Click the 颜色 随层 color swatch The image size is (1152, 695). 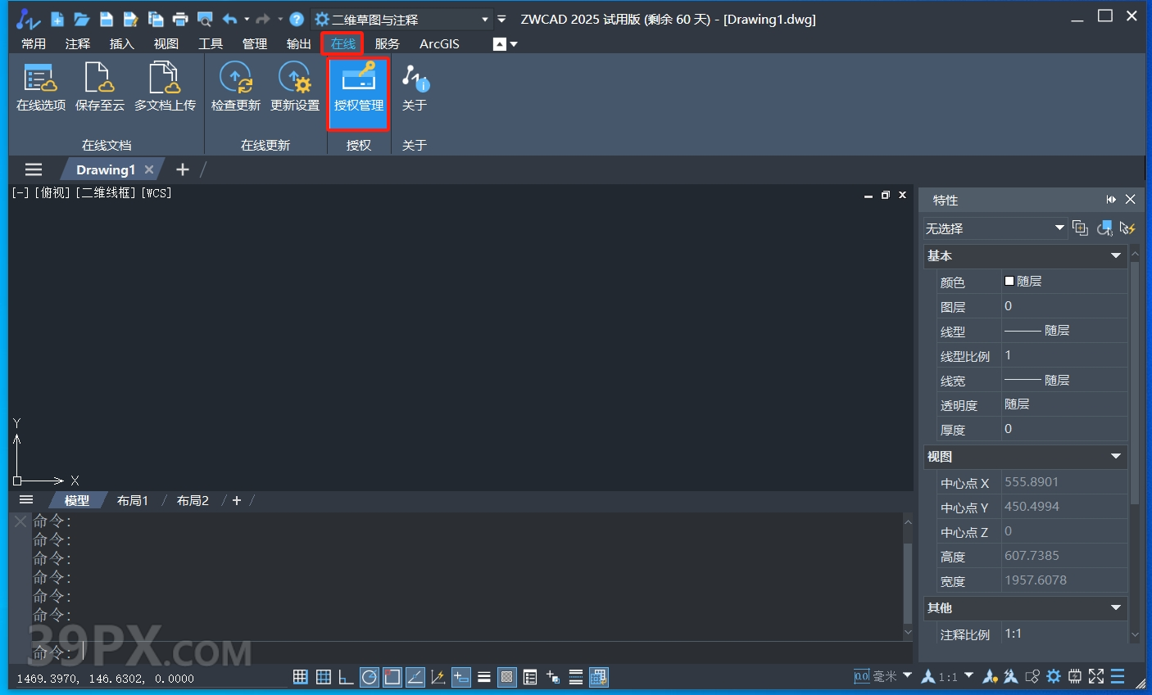pos(1009,281)
